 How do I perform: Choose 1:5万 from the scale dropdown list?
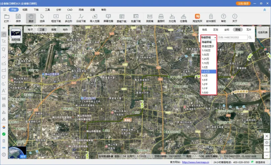[x=205, y=67]
